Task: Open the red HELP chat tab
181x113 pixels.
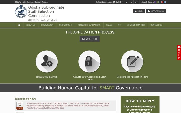Action: coord(179,52)
